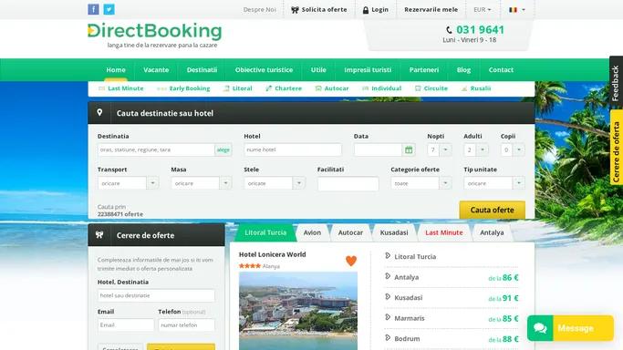Viewport: 623px width, 350px height.
Task: Open the Contact menu item
Action: 501,70
